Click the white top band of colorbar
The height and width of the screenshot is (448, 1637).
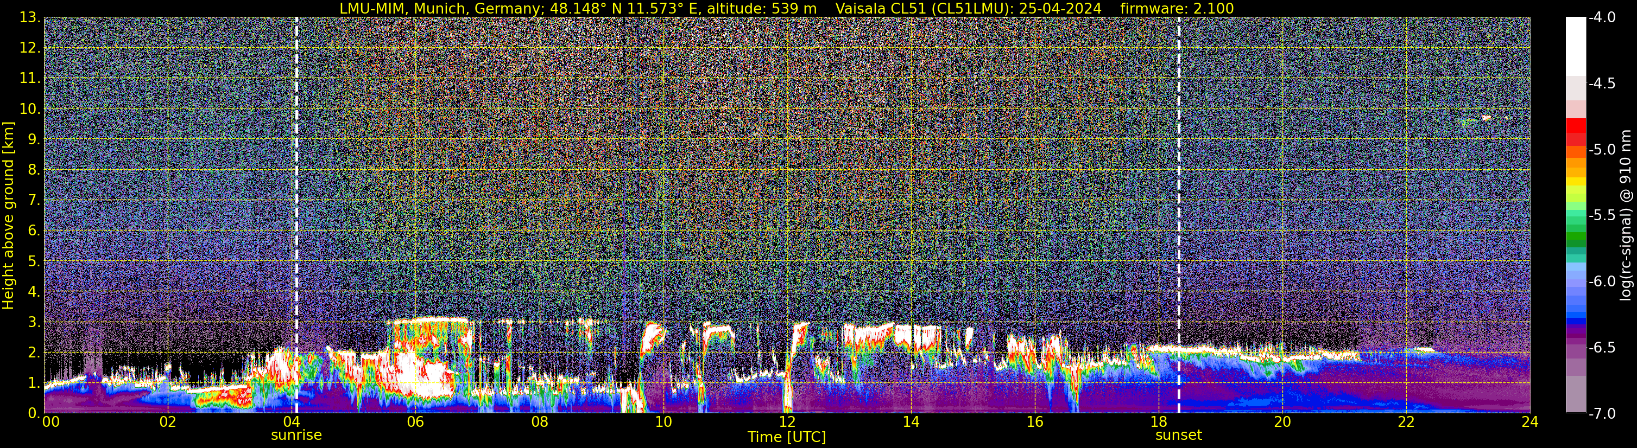pos(1575,47)
